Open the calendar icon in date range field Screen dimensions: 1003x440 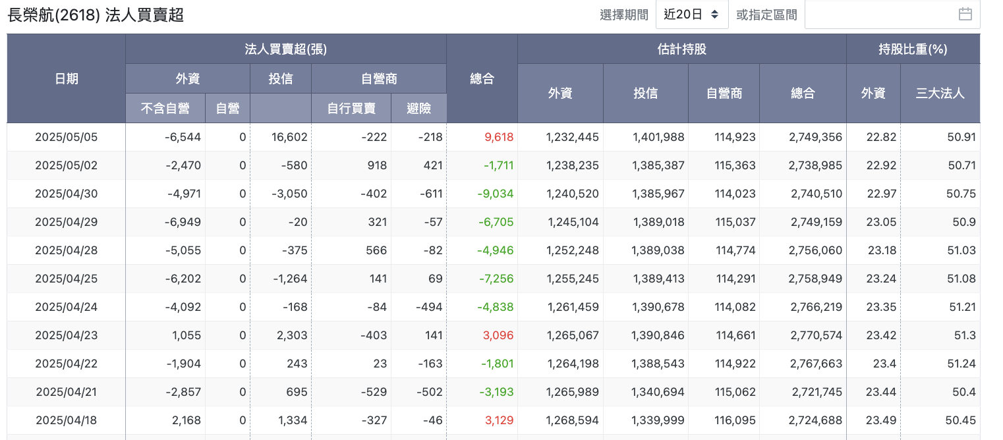click(x=965, y=14)
